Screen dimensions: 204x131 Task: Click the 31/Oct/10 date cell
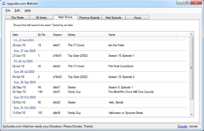pyautogui.click(x=19, y=113)
